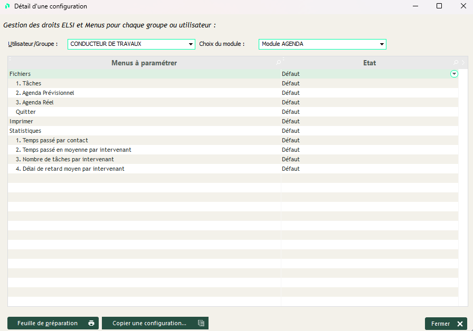
Task: Click Copier une configuration... button
Action: pyautogui.click(x=155, y=323)
